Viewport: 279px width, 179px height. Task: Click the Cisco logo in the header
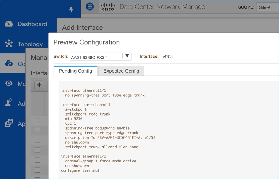(108, 7)
